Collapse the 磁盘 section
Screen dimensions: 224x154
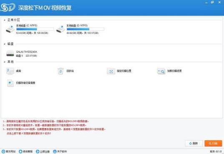pyautogui.click(x=5, y=44)
